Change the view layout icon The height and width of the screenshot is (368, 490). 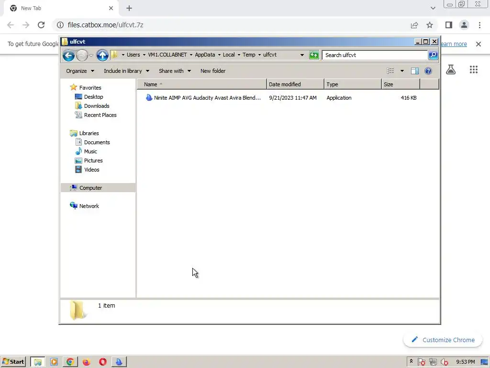[390, 71]
